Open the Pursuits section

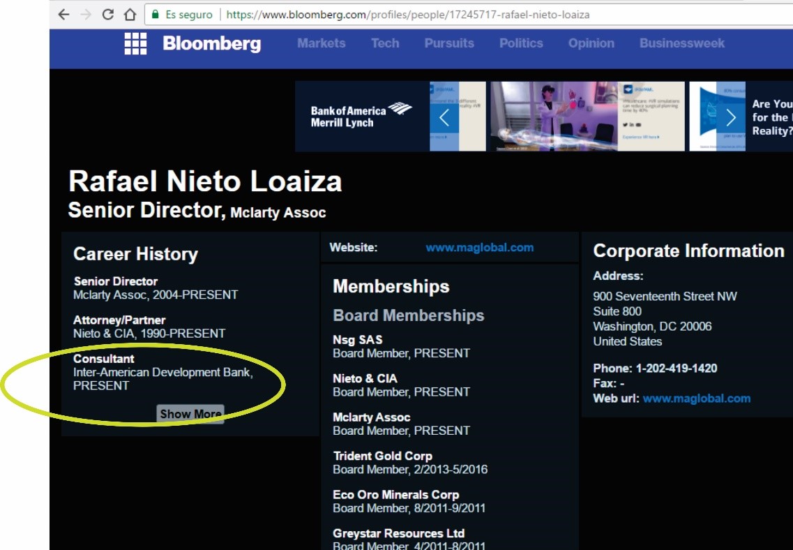449,43
